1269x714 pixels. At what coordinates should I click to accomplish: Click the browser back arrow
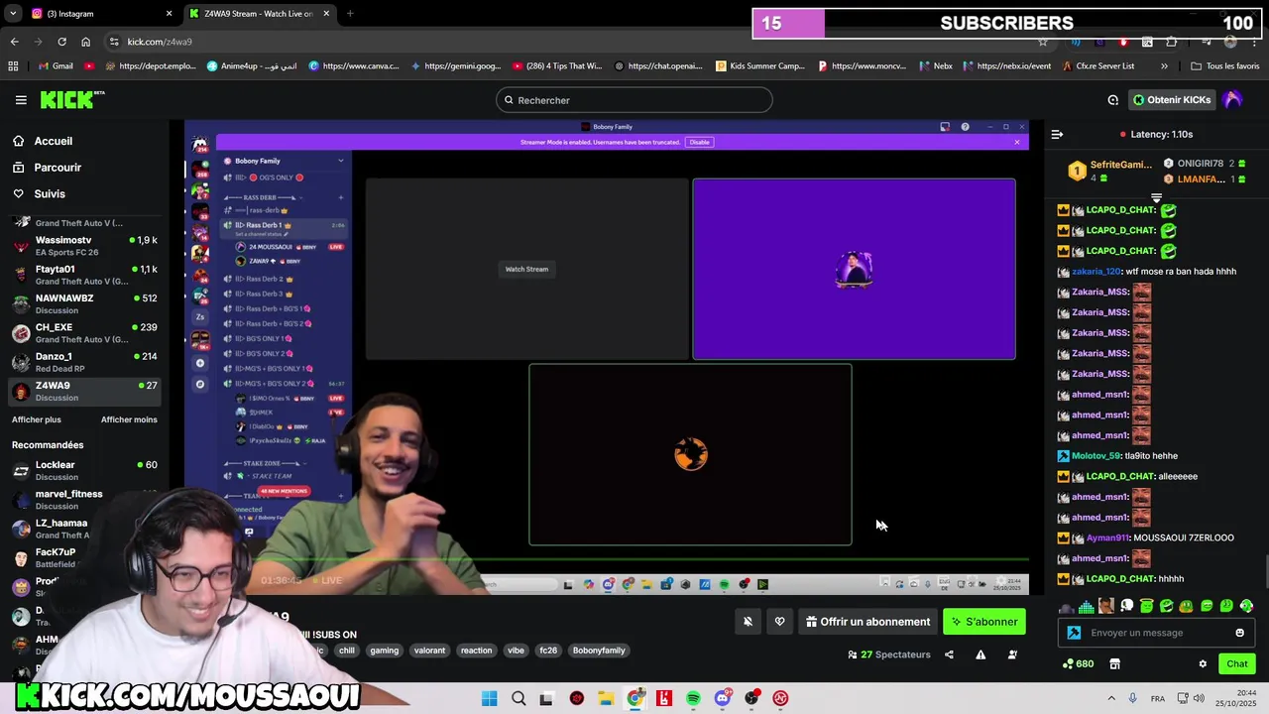pyautogui.click(x=14, y=42)
